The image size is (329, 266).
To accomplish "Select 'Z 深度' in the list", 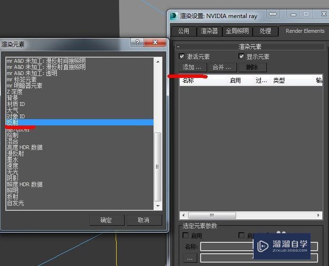I will point(80,92).
